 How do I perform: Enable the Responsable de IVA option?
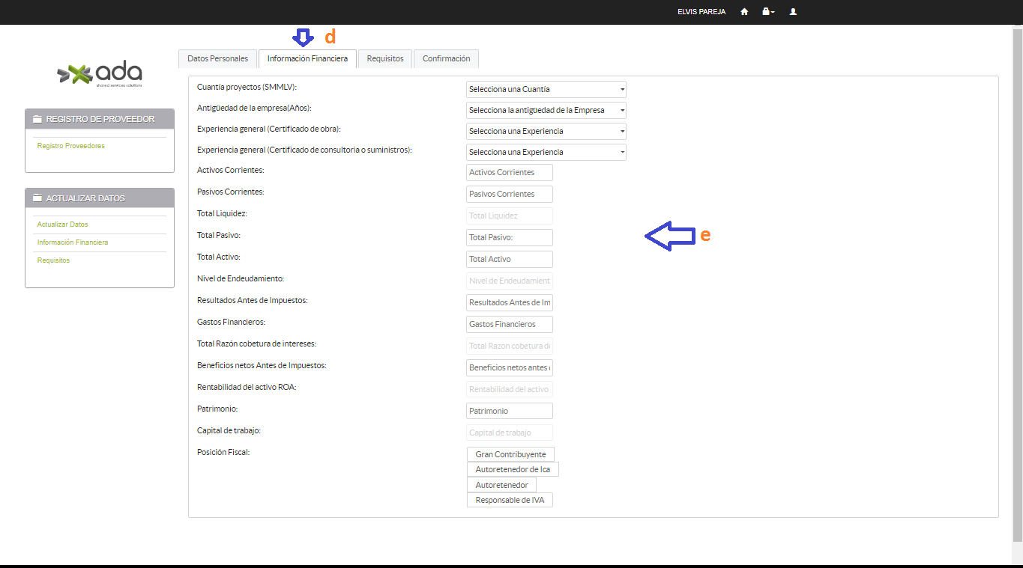[x=510, y=500]
